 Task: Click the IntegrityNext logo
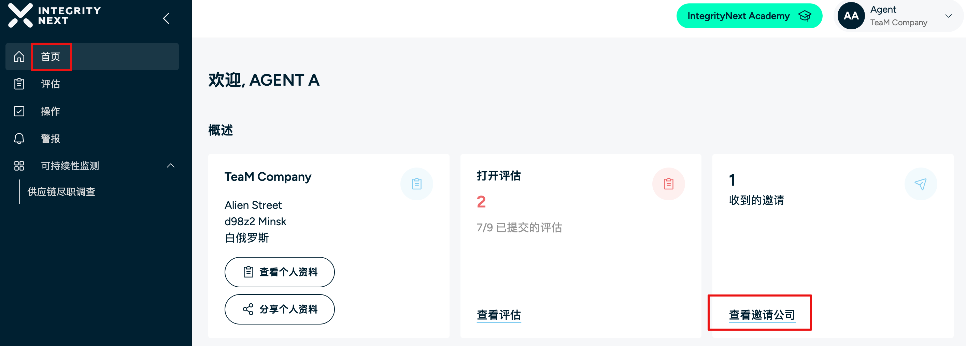click(x=54, y=15)
